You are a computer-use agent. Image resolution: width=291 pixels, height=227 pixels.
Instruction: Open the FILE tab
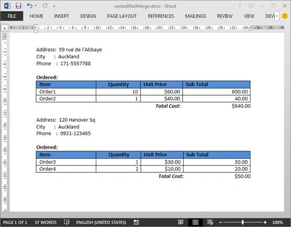coord(12,16)
